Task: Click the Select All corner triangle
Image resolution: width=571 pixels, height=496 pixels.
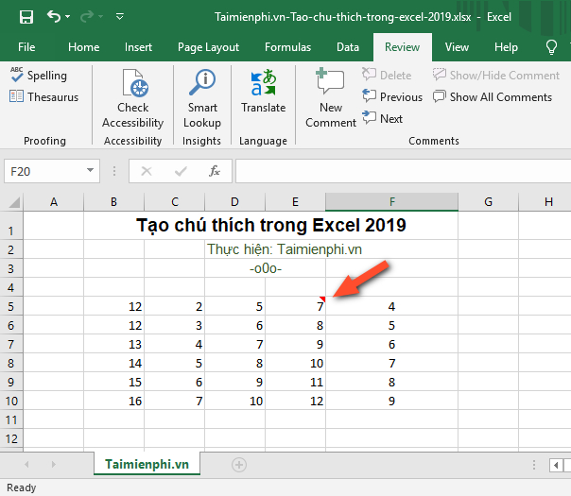Action: [x=14, y=202]
